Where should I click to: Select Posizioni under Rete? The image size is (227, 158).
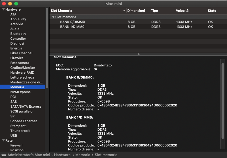pyautogui.click(x=17, y=150)
